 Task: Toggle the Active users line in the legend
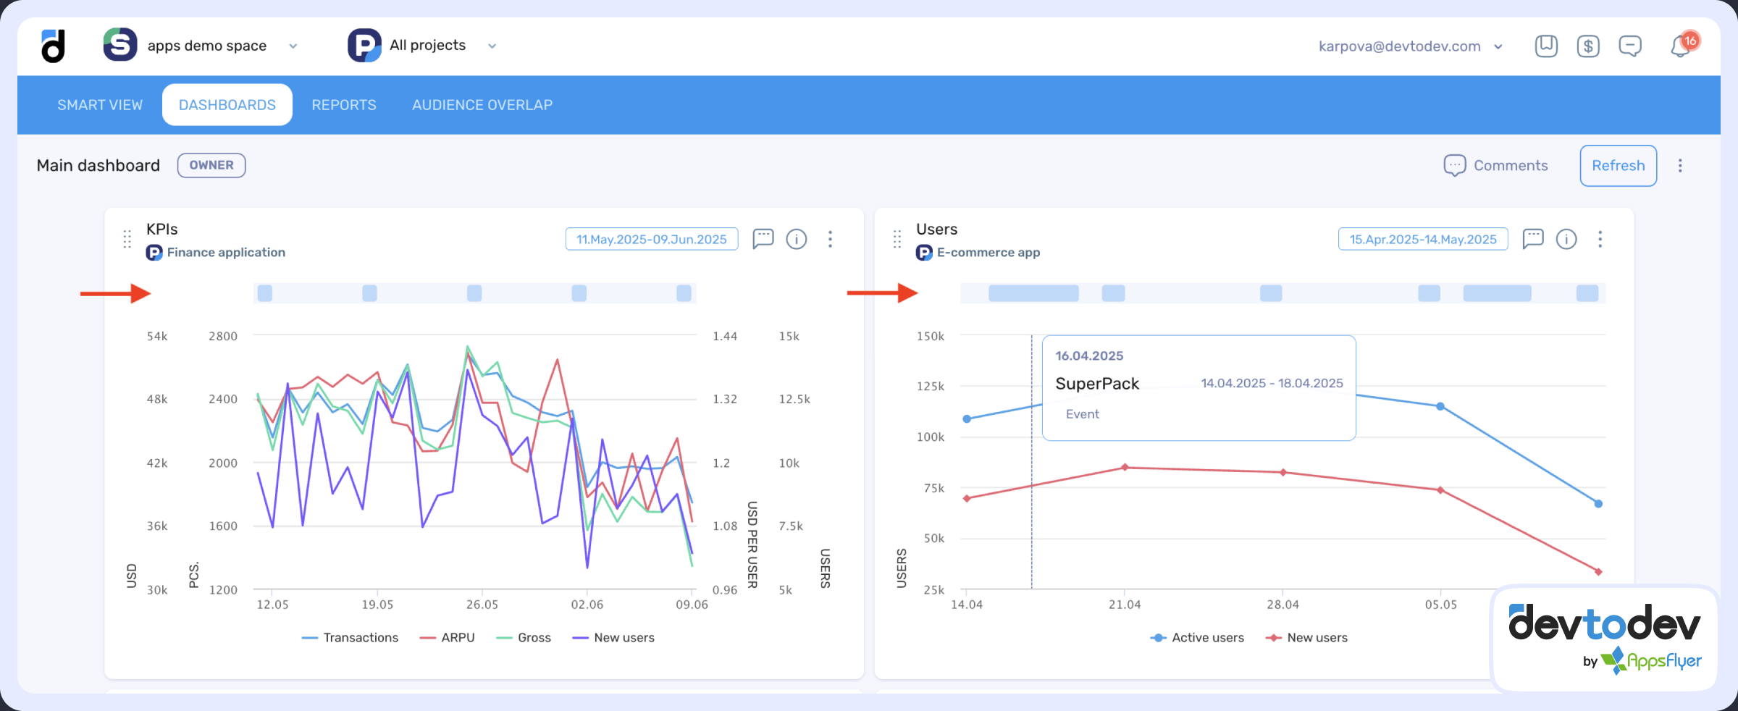click(1197, 637)
